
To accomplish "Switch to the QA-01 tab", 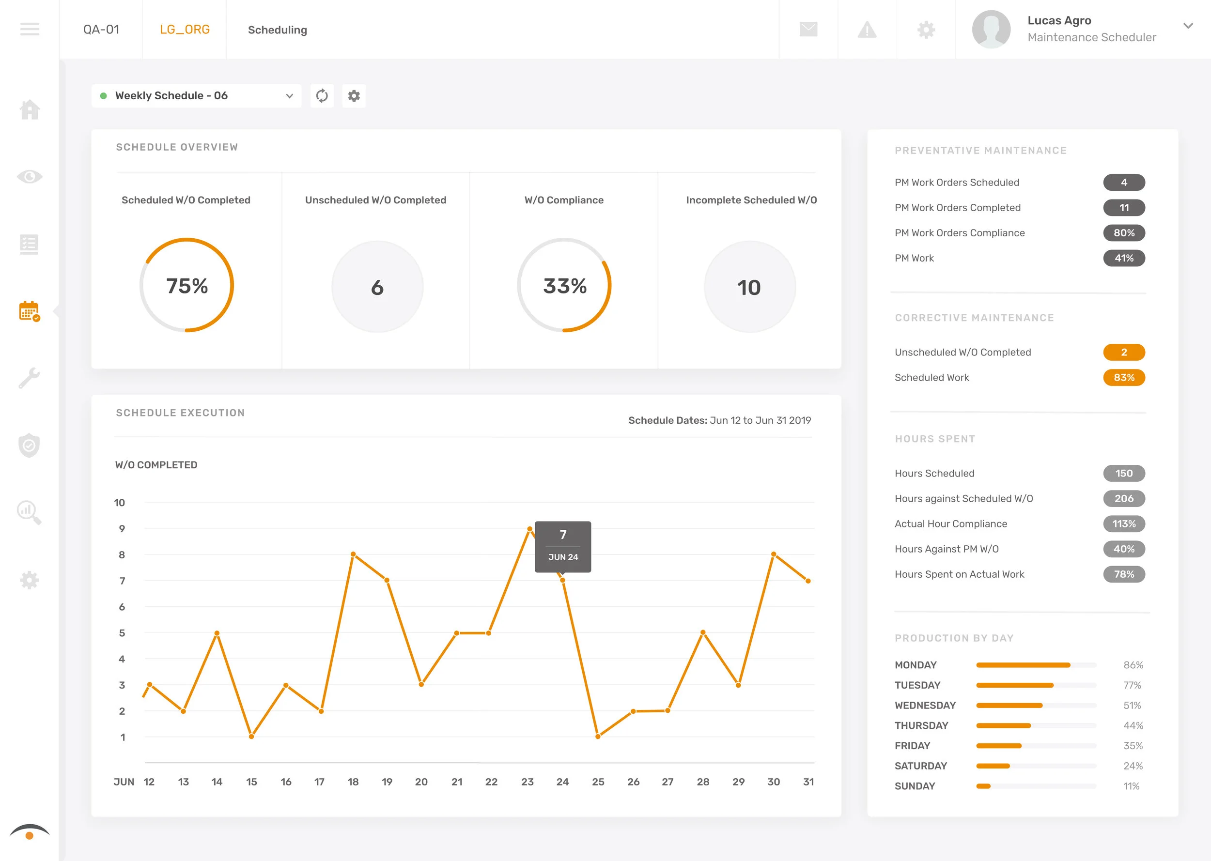I will point(101,30).
